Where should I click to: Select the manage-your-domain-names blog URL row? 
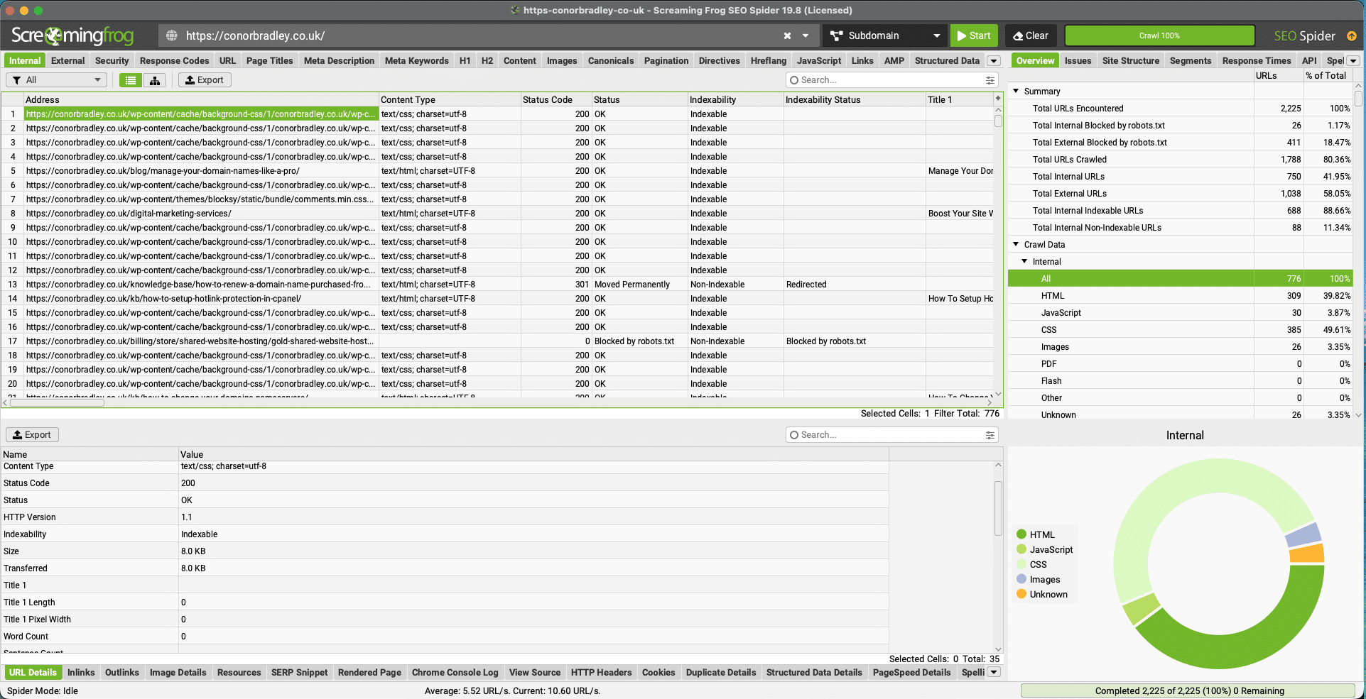pyautogui.click(x=200, y=171)
